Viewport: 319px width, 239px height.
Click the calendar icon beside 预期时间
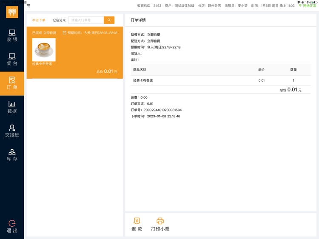pos(65,33)
